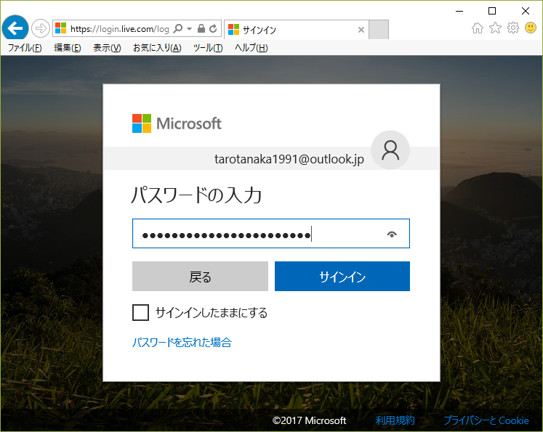Click the URL address field
Viewport: 543px width, 432px height.
coord(119,29)
